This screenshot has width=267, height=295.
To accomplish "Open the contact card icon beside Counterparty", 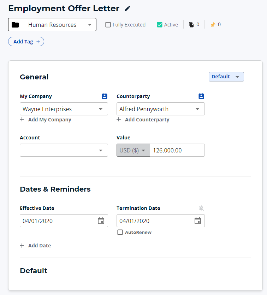I will (x=201, y=96).
